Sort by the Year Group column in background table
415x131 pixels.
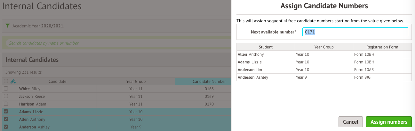pos(136,81)
